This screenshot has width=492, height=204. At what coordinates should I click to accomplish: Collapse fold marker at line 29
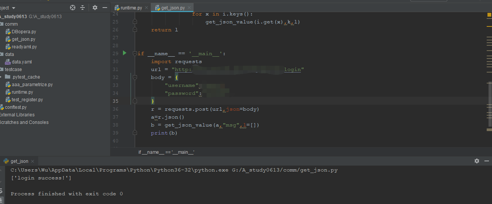tap(135, 53)
